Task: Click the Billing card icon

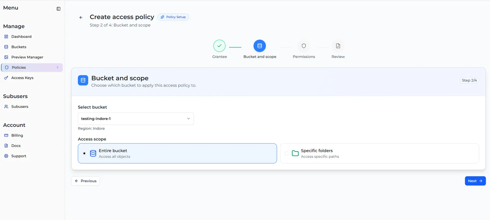Action: 6,135
